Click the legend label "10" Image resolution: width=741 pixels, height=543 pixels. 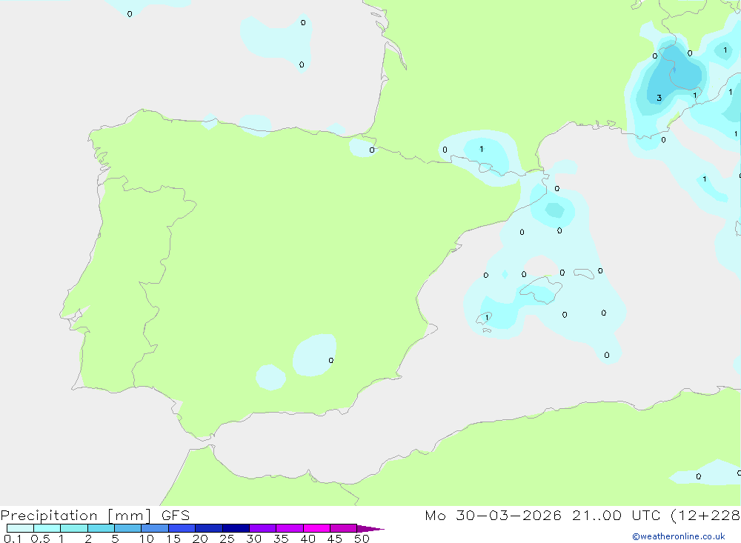[147, 539]
